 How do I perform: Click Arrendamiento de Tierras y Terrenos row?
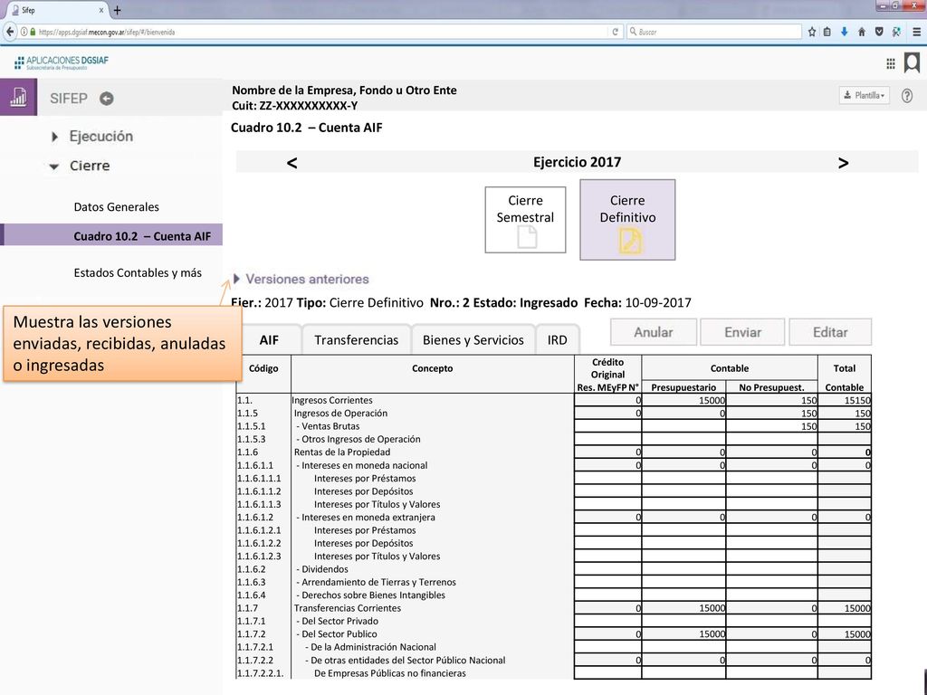(378, 582)
